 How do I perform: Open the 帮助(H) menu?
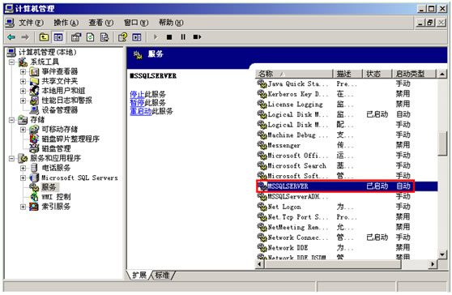pyautogui.click(x=171, y=23)
